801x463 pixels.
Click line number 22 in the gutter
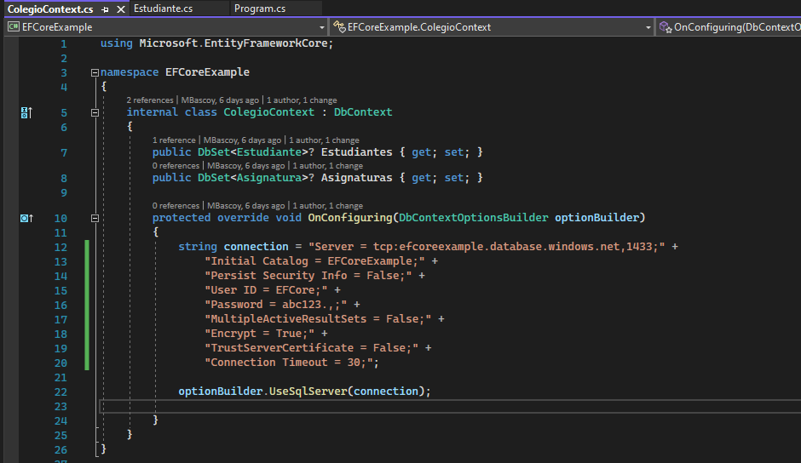(x=60, y=392)
